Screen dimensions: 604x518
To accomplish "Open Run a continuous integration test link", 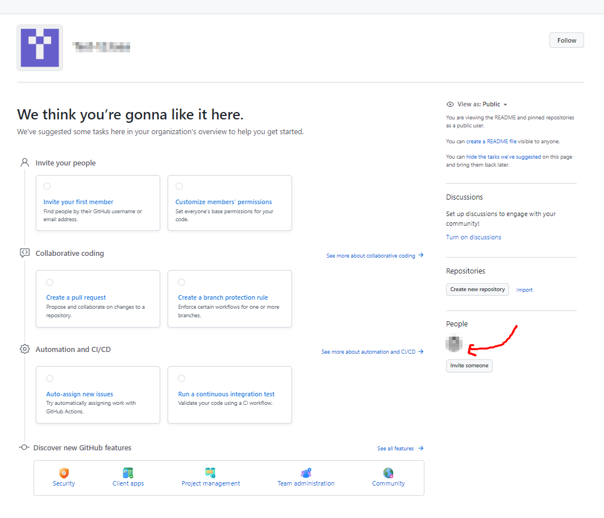I will coord(226,394).
